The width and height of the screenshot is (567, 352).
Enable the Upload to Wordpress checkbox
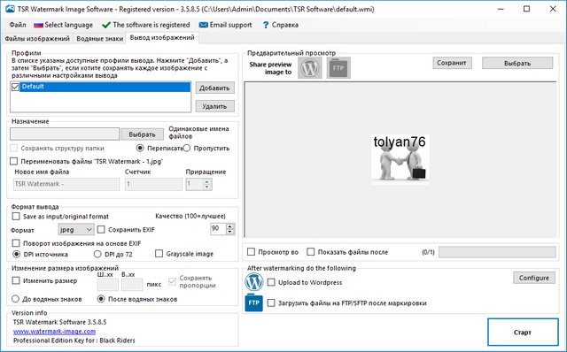tap(271, 282)
